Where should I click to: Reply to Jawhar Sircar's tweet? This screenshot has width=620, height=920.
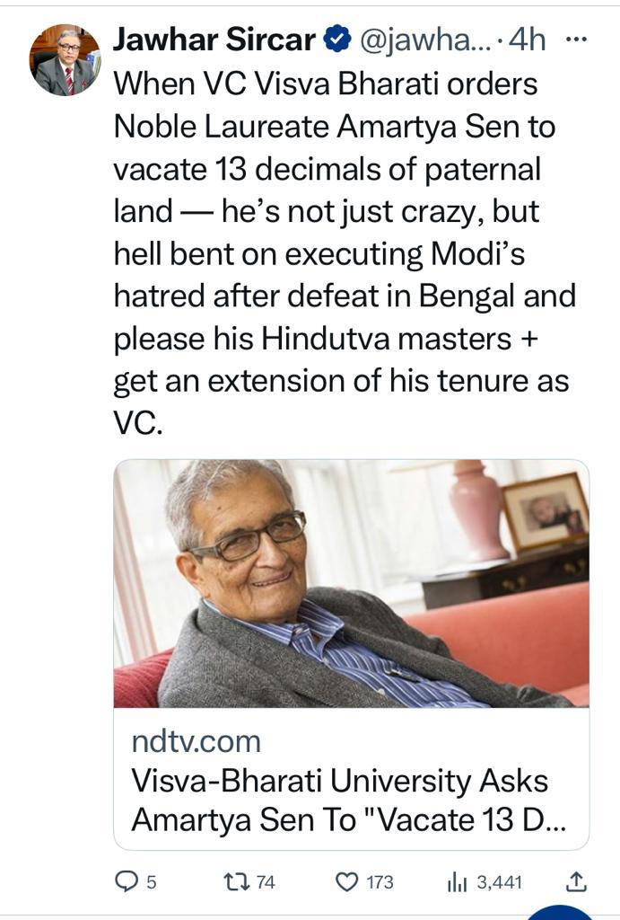[126, 881]
